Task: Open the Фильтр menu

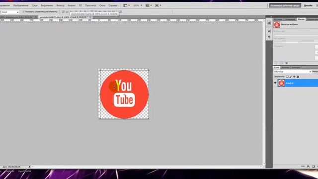Action: pos(60,5)
